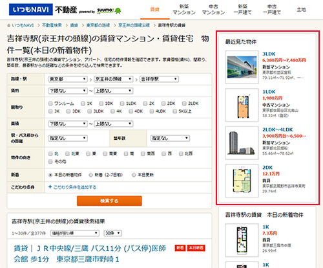The height and width of the screenshot is (268, 323).
Task: Follow the 東京都の路線 breadcrumb link
Action: (x=98, y=25)
